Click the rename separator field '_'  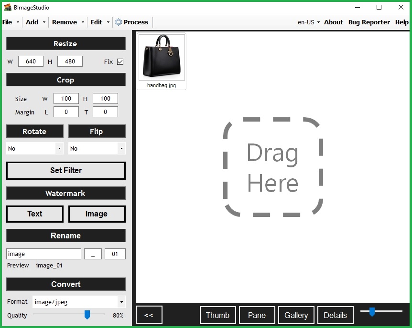tap(93, 254)
